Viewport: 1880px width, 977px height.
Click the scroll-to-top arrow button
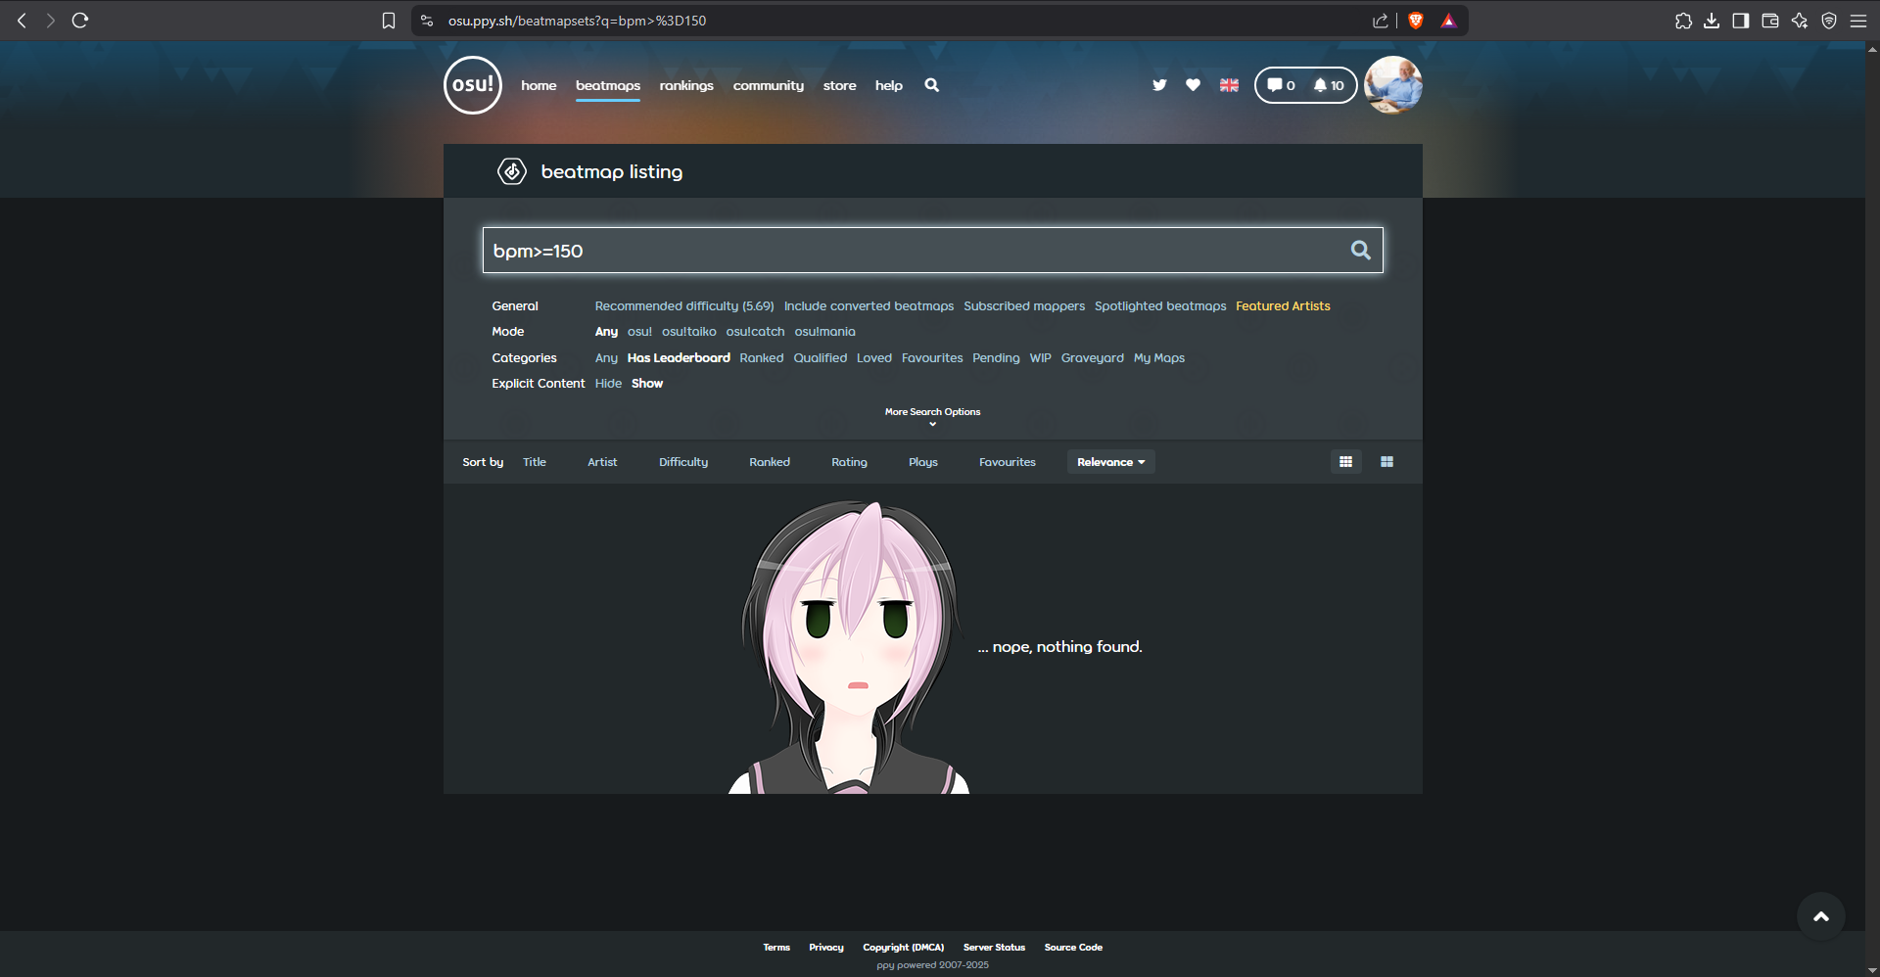(x=1821, y=916)
